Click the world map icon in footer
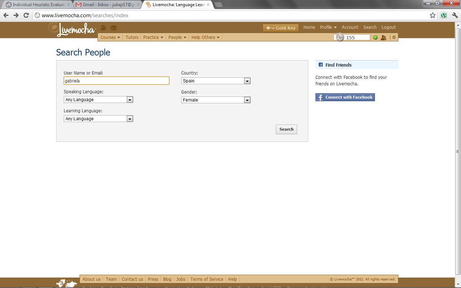This screenshot has width=461, height=288. click(66, 283)
